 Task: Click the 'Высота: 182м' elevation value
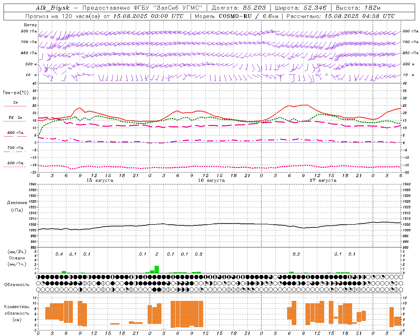tap(358, 8)
